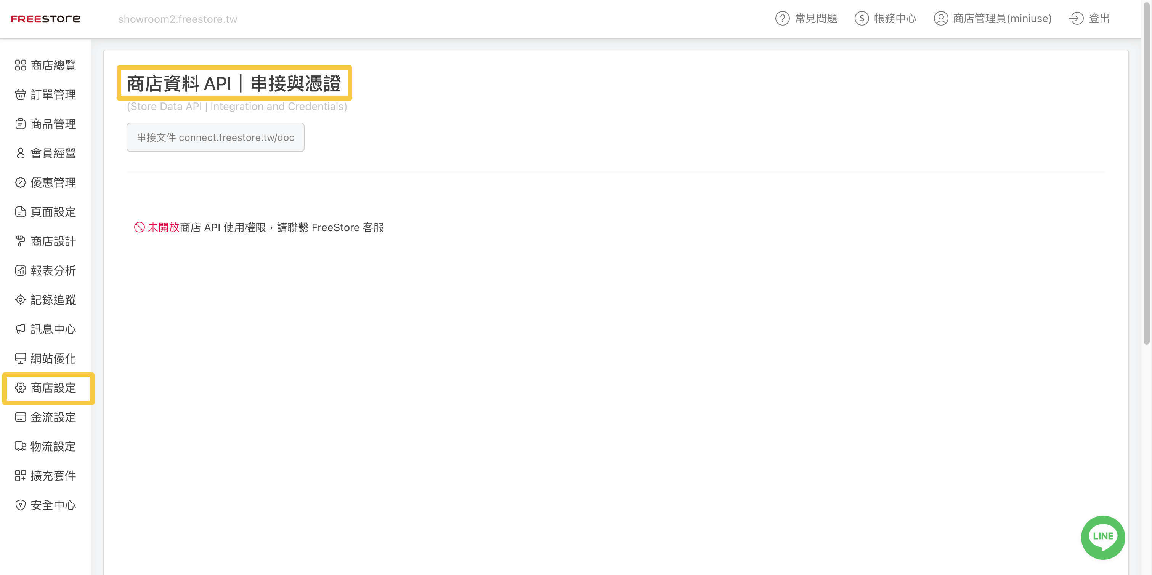Click the message center megaphone icon

click(21, 329)
